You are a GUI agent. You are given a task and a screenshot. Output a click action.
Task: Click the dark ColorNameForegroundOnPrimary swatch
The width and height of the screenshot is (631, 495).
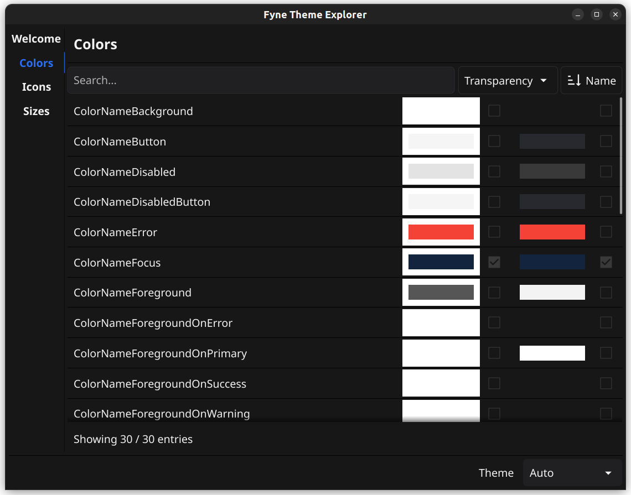tap(552, 353)
